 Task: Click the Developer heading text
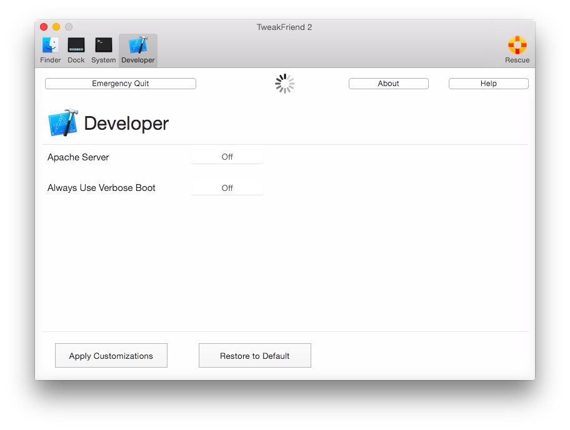coord(126,124)
